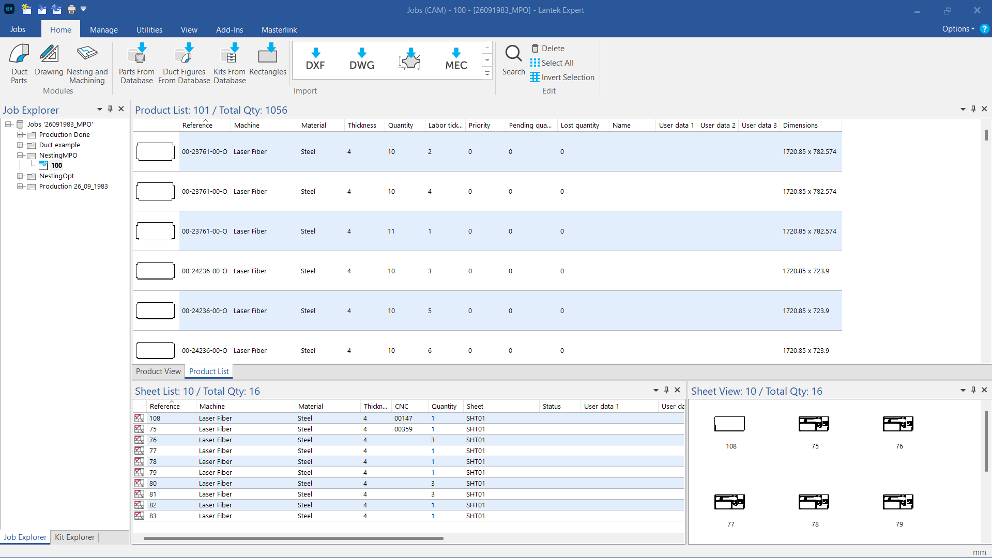This screenshot has height=558, width=992.
Task: Open Nesting and Machining module
Action: point(87,64)
